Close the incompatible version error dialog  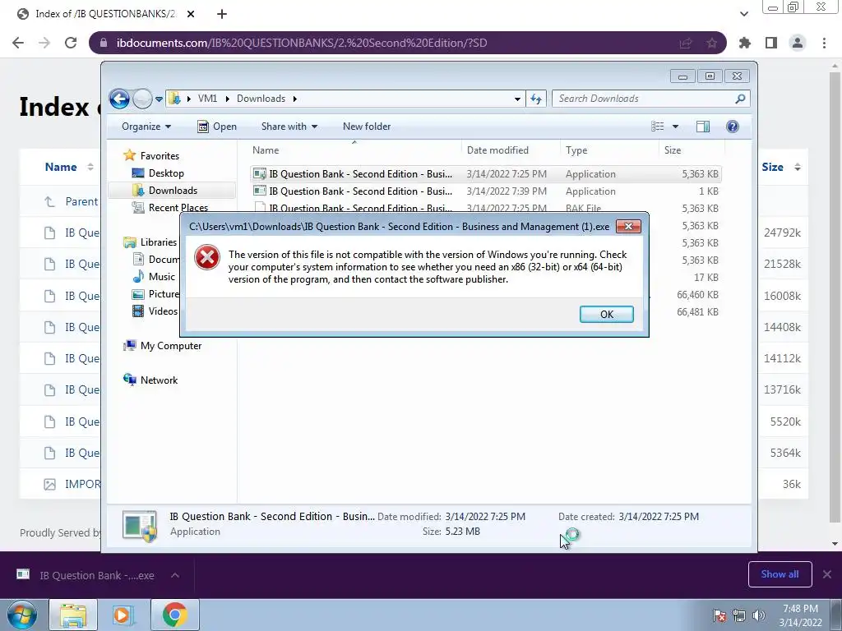coord(628,227)
